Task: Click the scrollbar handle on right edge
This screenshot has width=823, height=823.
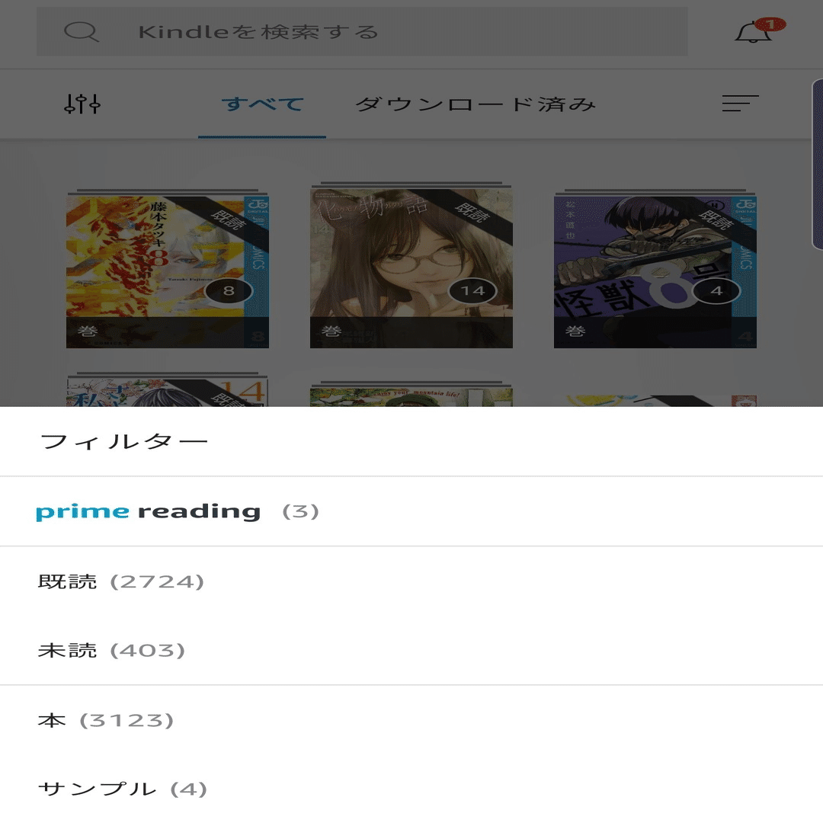Action: coord(818,164)
